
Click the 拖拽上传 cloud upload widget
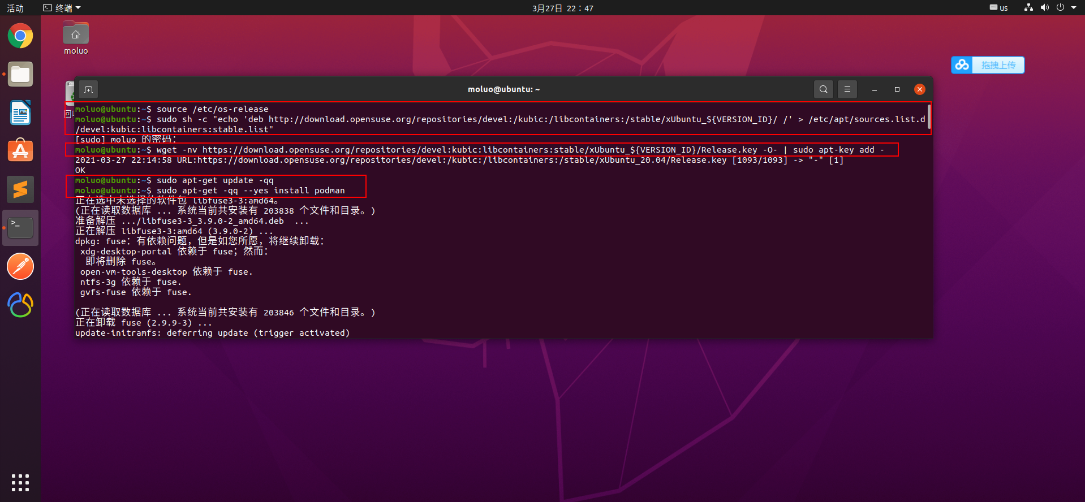[x=988, y=65]
